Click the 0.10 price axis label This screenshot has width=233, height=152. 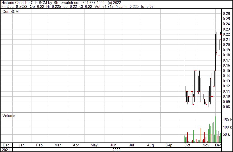(x=226, y=97)
